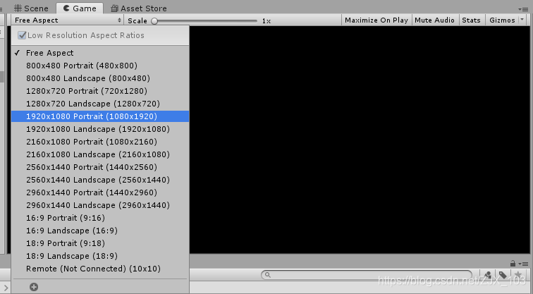533x294 pixels.
Task: Choose 16:9 Portrait (9:16)
Action: 100,218
